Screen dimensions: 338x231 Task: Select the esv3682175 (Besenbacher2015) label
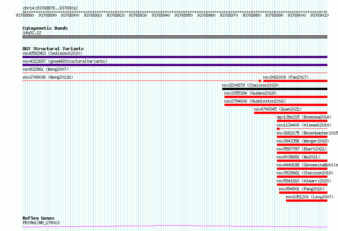307,133
